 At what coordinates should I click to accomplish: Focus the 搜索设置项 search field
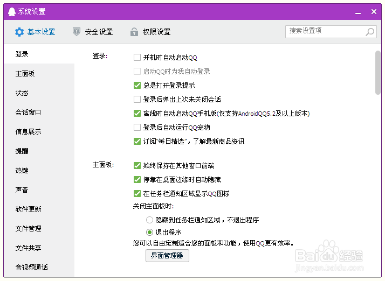coord(331,32)
